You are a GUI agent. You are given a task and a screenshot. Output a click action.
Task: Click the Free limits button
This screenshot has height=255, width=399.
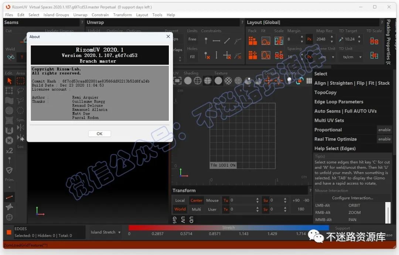point(192,39)
